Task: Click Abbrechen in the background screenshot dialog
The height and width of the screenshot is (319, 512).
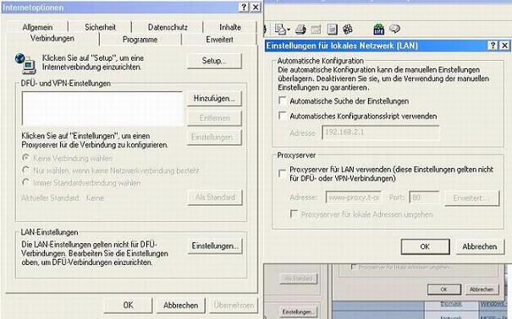Action: [482, 289]
